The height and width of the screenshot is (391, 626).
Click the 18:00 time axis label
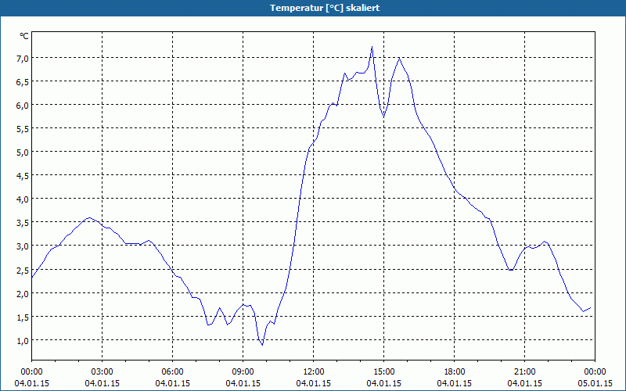click(455, 372)
